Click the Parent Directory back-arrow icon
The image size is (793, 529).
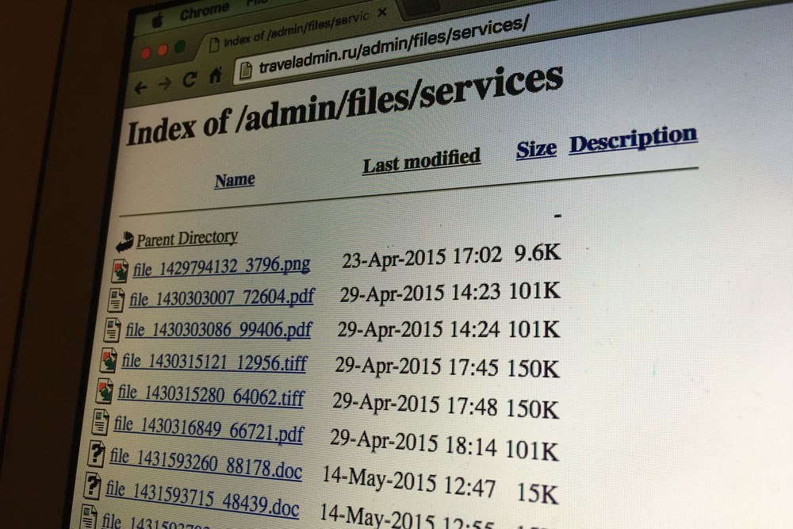[125, 242]
